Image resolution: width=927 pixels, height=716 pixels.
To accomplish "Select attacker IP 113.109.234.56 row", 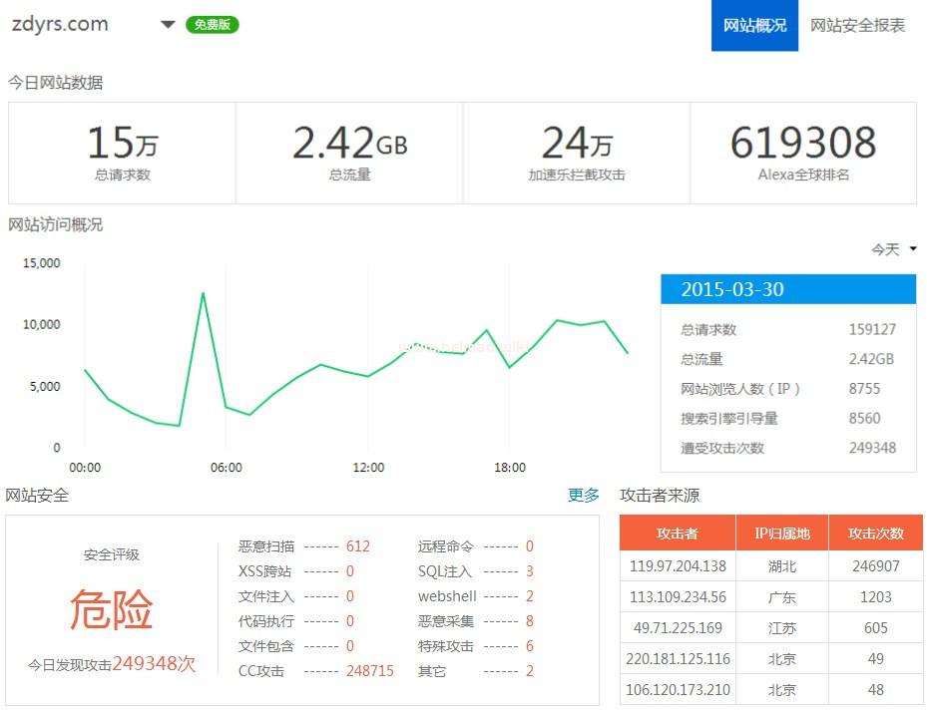I will (678, 597).
